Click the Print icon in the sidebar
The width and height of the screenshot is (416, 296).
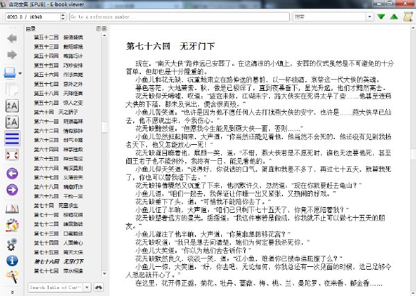coord(10,73)
